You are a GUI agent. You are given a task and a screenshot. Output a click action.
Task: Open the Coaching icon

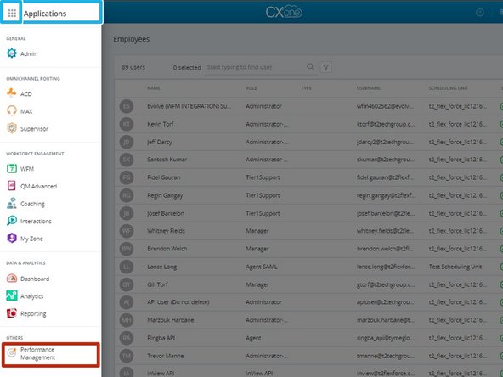12,203
